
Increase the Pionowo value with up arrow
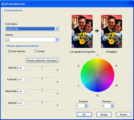pyautogui.click(x=112, y=105)
